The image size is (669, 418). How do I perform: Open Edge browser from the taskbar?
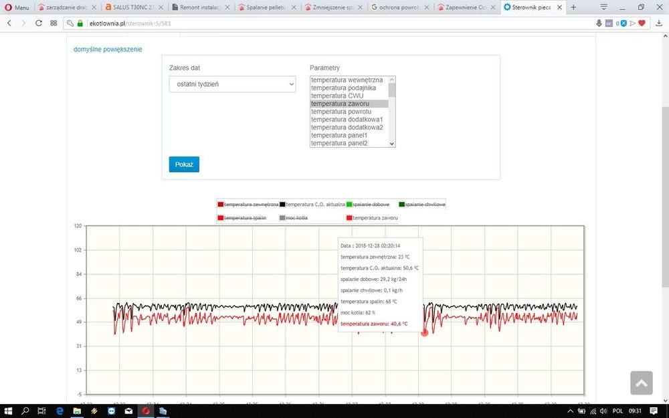(x=59, y=411)
